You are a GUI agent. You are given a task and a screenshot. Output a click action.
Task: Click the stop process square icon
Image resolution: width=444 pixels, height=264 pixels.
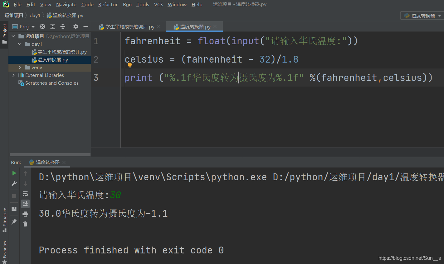click(x=14, y=196)
